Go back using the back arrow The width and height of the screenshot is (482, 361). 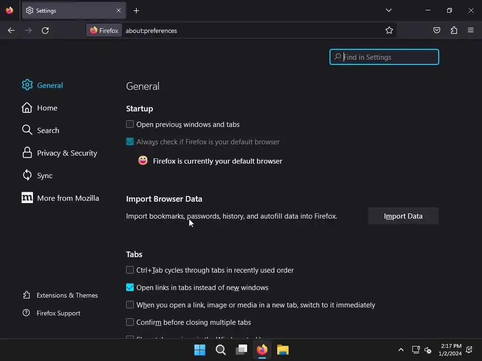[x=11, y=31]
